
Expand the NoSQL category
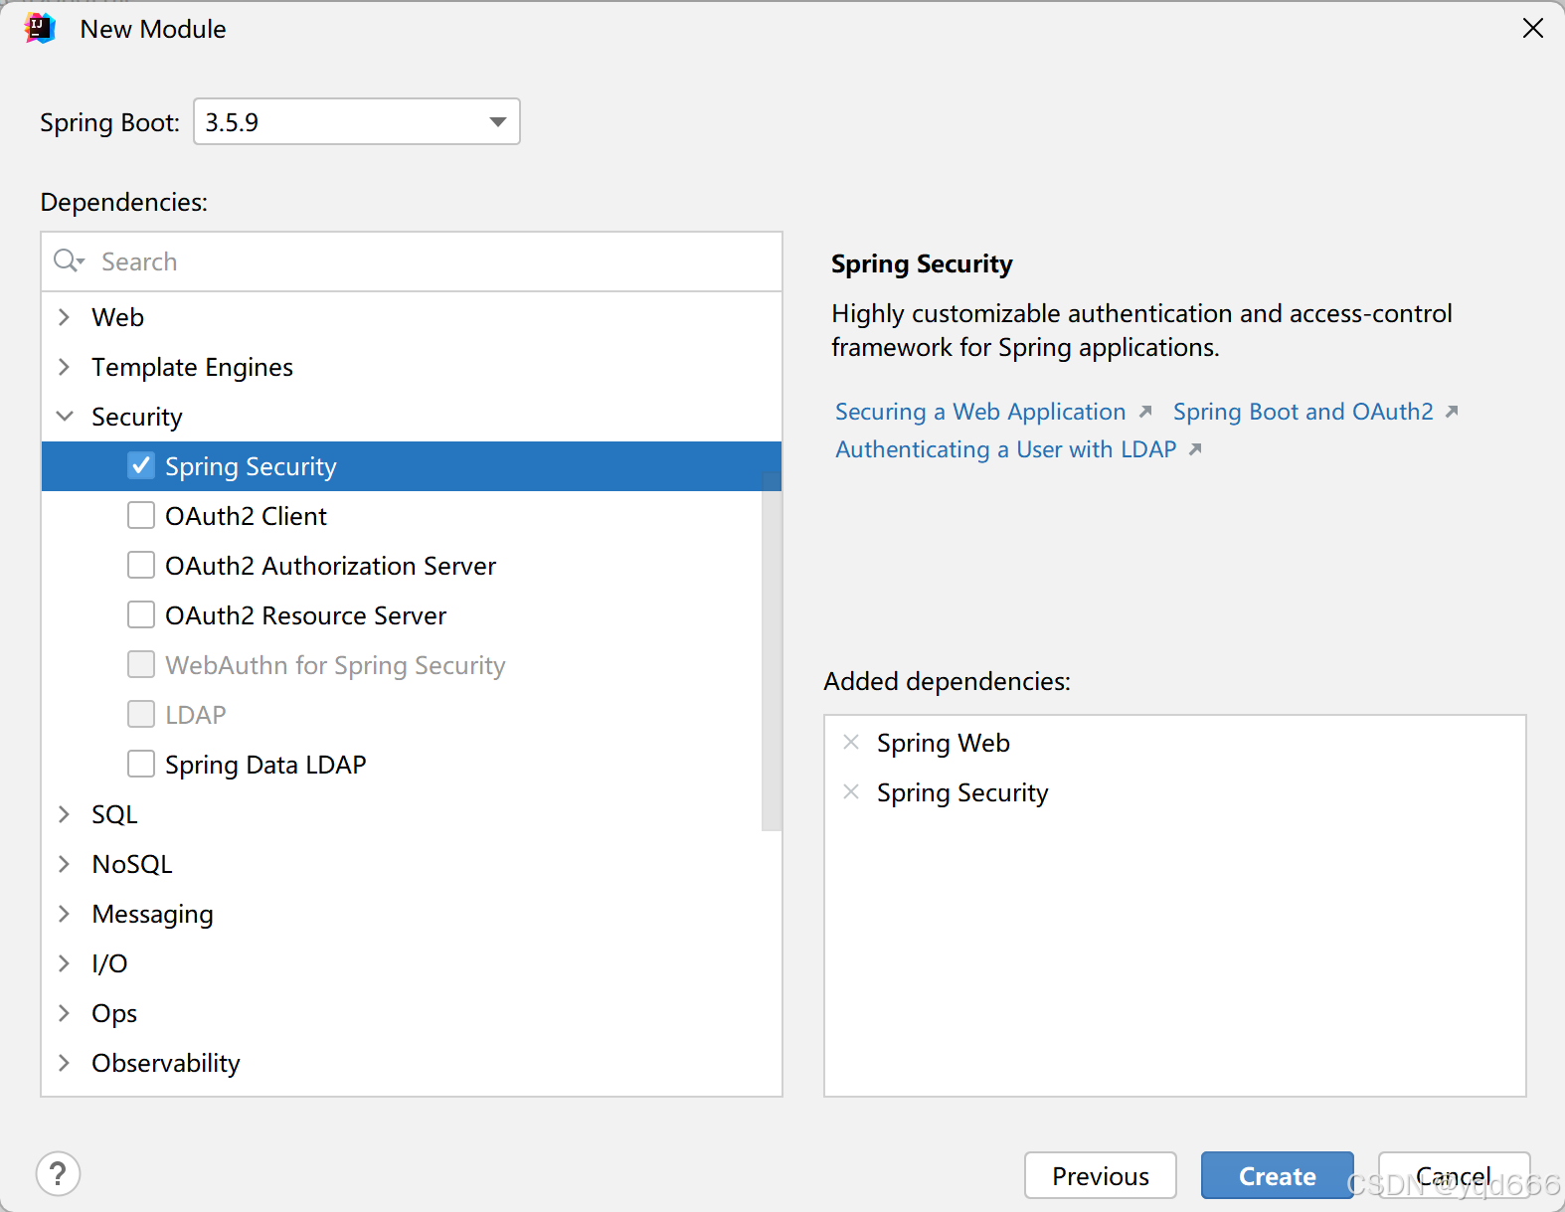pyautogui.click(x=65, y=864)
